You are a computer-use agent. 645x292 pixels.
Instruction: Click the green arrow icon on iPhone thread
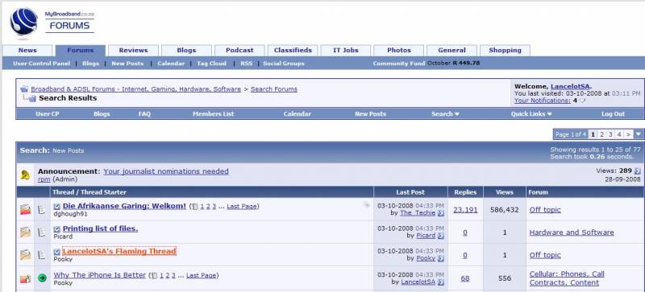[x=42, y=278]
